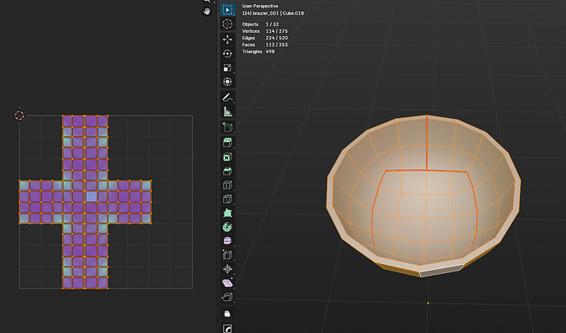This screenshot has width=566, height=333.
Task: Click the 2D cursor in the UV editor
Action: click(x=19, y=115)
